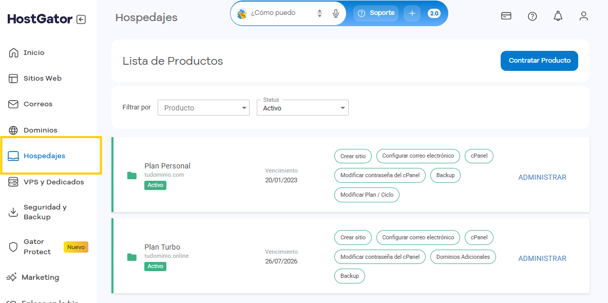Image resolution: width=608 pixels, height=303 pixels.
Task: Click the Correos envelope icon
Action: point(13,104)
